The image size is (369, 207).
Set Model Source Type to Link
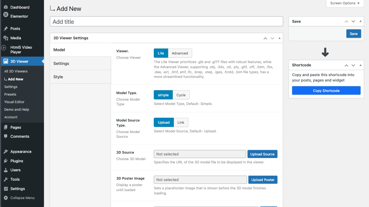[x=181, y=123]
